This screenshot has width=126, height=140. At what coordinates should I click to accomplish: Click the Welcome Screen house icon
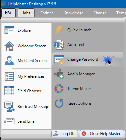point(9,46)
